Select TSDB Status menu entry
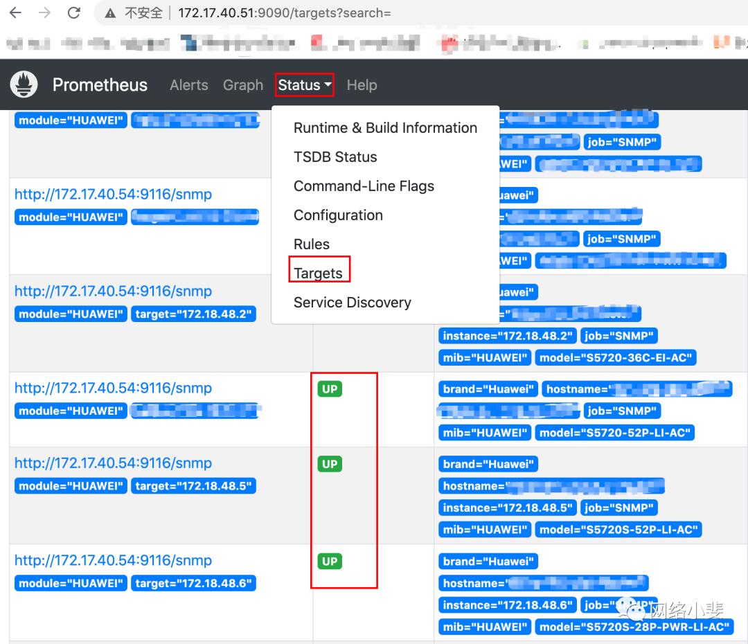This screenshot has height=644, width=748. [x=335, y=157]
